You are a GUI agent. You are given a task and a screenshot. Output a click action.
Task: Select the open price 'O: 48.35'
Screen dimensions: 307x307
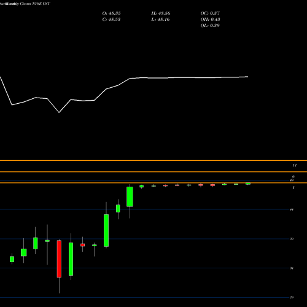pos(111,14)
